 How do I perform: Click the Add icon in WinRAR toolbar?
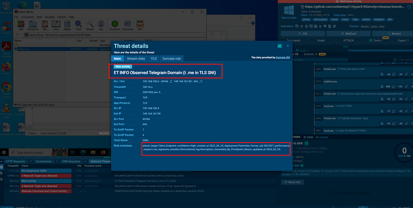21,25
